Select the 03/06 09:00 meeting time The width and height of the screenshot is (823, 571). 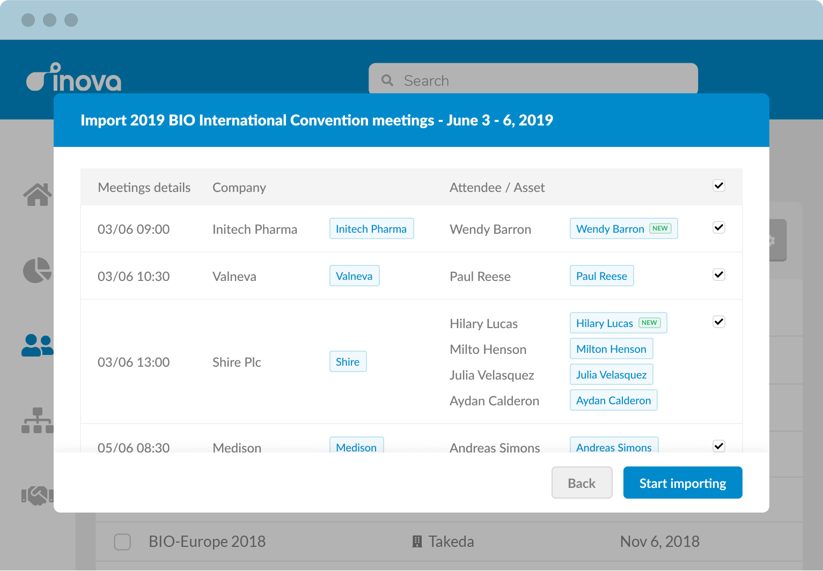[134, 229]
